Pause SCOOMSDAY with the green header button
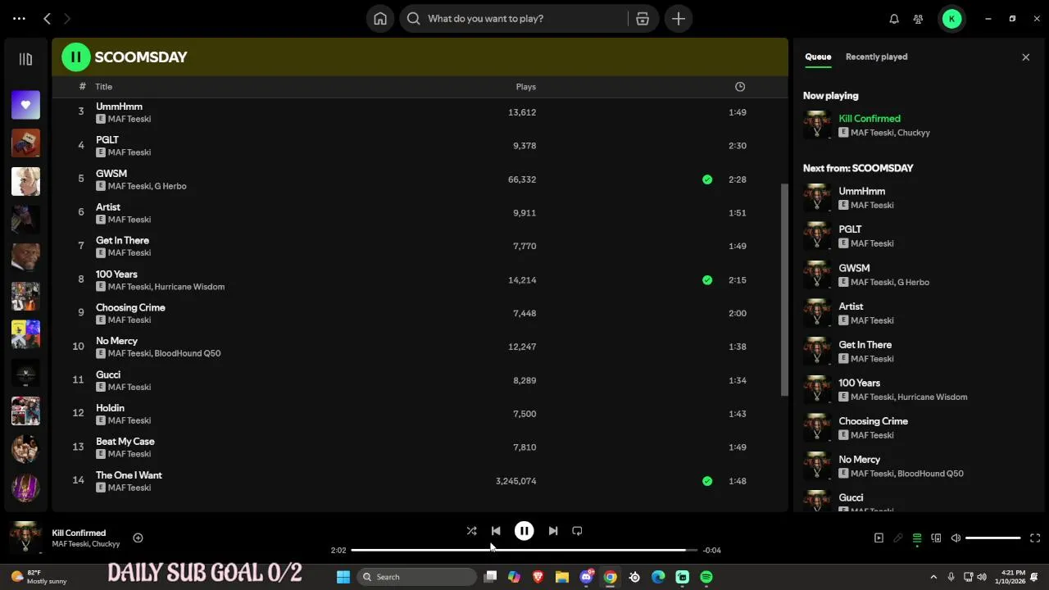Screen dimensions: 1049x590 [x=76, y=57]
